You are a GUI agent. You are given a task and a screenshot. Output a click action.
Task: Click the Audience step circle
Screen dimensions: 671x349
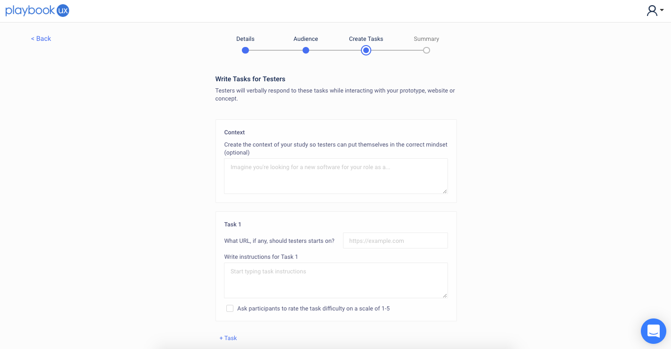pyautogui.click(x=306, y=50)
